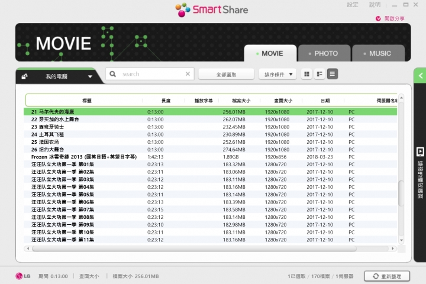The image size is (426, 284).
Task: Open the 我的電腦 source dropdown
Action: (x=59, y=76)
